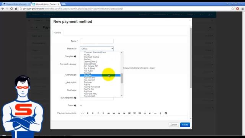Apply strikethrough in Payment instructions editor
Image resolution: width=245 pixels, height=138 pixels.
(103, 113)
